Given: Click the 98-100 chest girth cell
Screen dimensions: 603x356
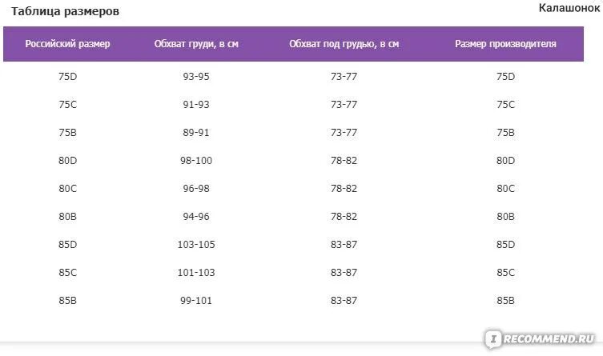Looking at the screenshot, I should coord(196,161).
